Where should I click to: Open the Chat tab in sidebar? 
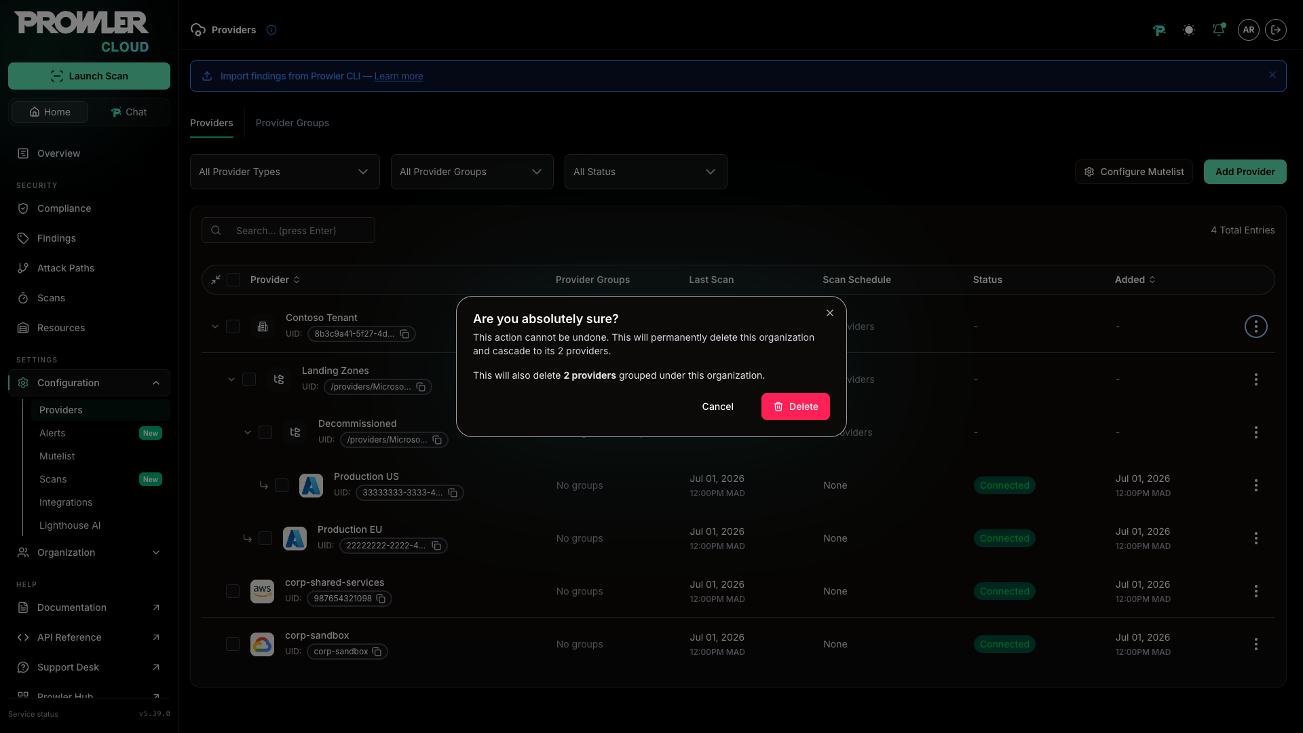129,112
